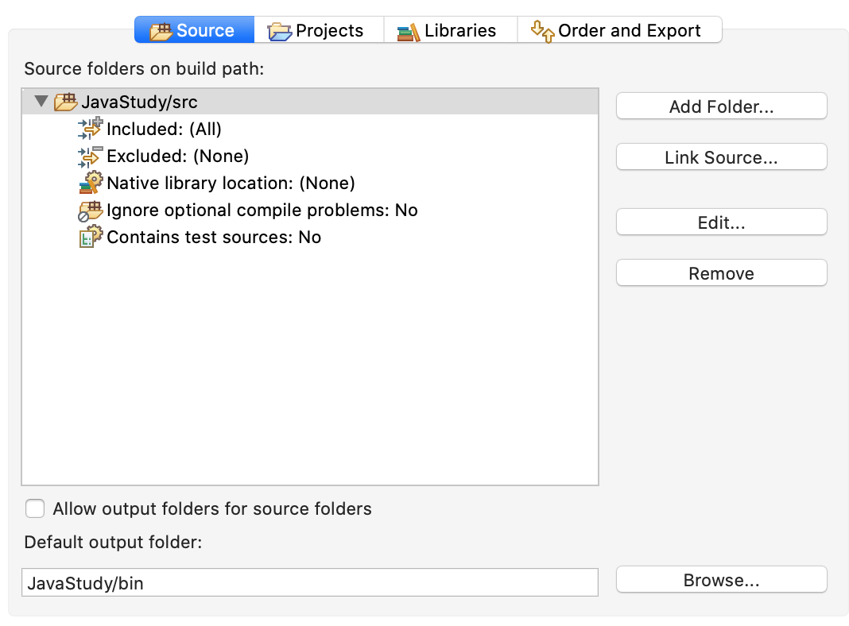Screen dimensions: 849x626
Task: Click the Order and Export arrows icon
Action: click(x=542, y=31)
